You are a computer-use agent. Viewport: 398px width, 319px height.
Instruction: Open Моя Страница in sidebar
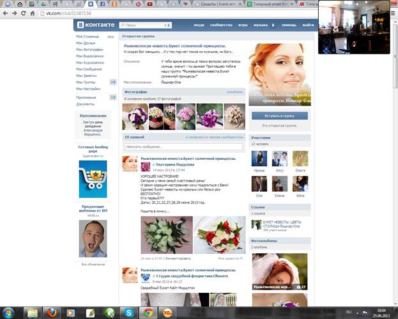(x=88, y=36)
